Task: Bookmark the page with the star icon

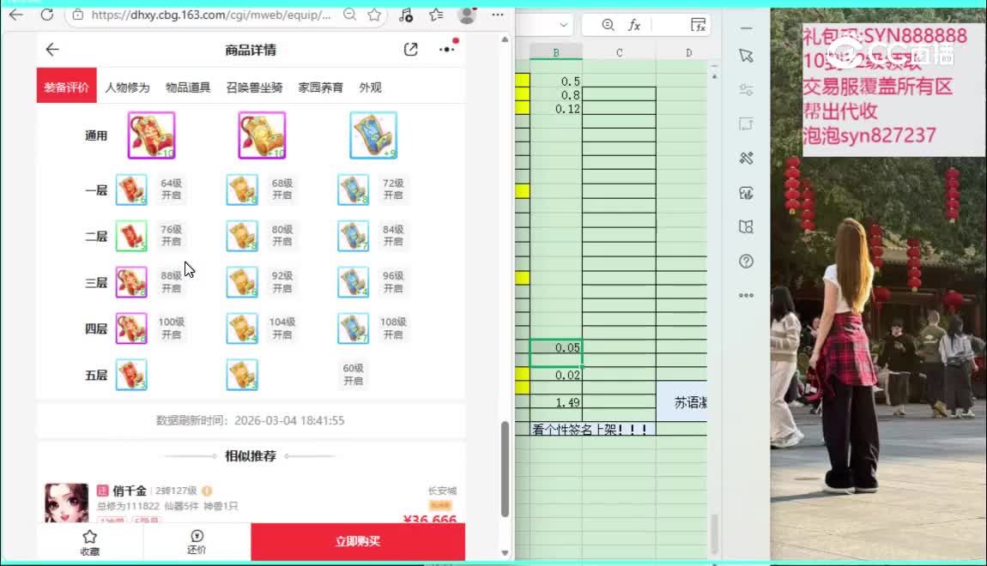Action: coord(374,15)
